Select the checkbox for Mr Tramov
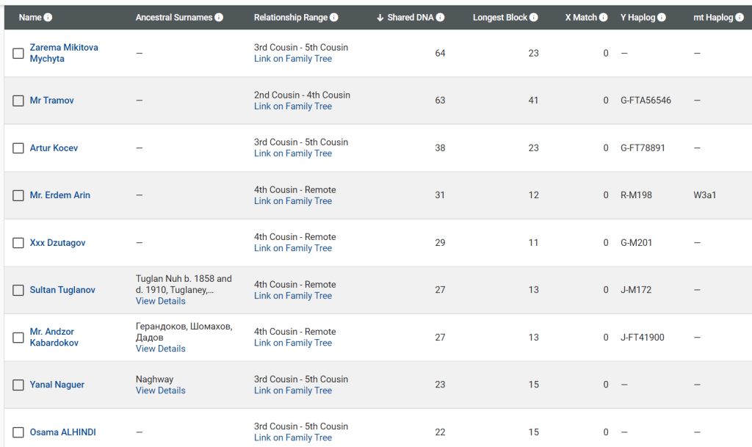Viewport: 752px width, 447px height. pos(18,101)
